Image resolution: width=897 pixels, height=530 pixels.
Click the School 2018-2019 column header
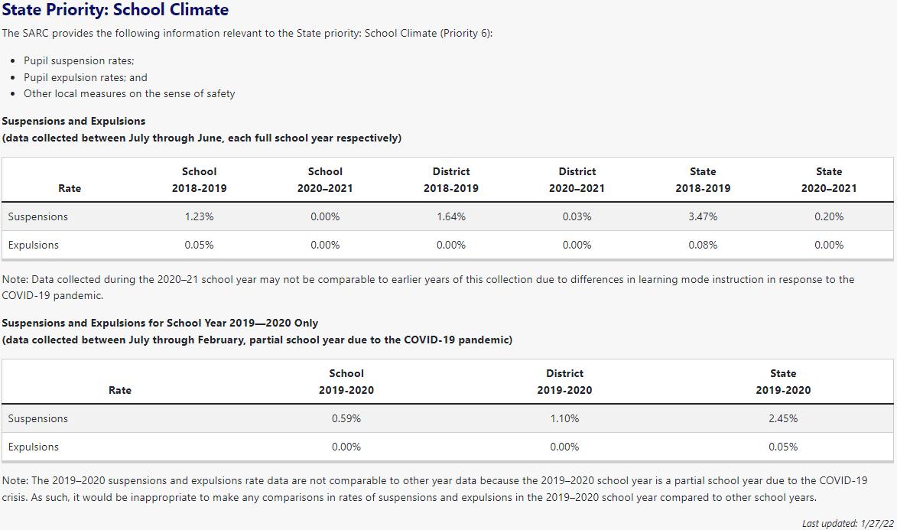coord(199,180)
